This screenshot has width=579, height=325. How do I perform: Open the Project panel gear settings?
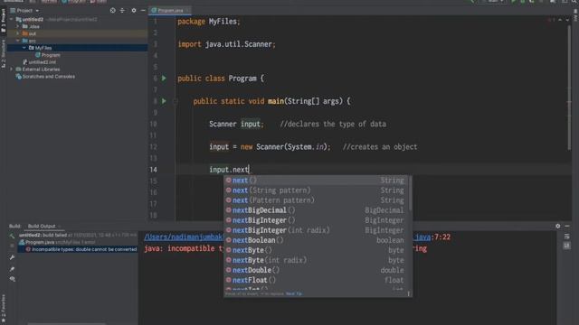click(x=134, y=11)
